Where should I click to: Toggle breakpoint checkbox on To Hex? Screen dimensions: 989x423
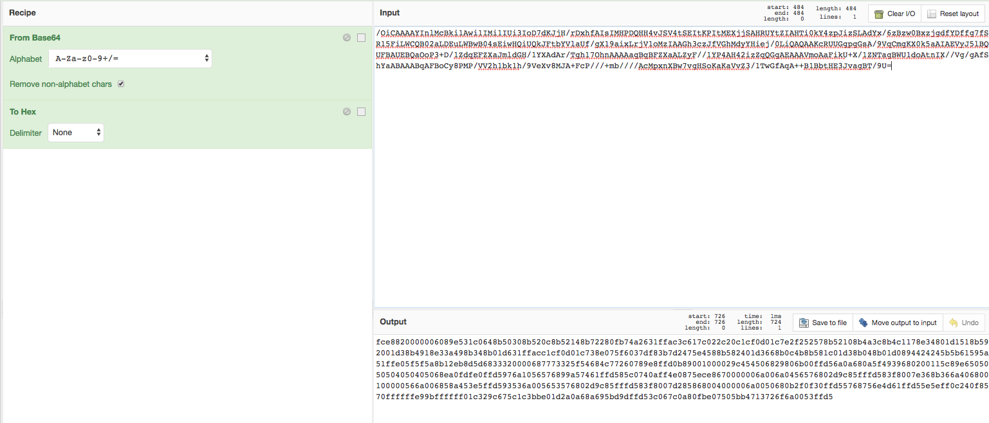(x=361, y=111)
